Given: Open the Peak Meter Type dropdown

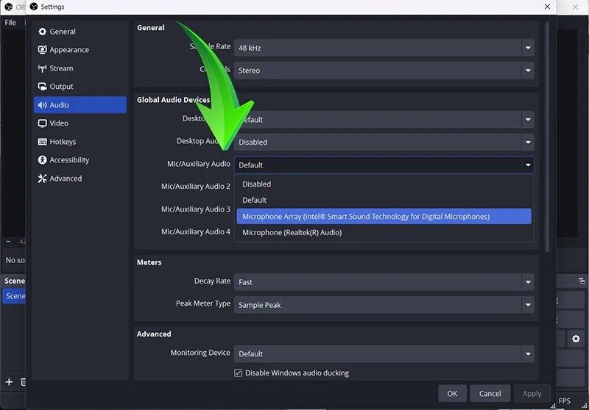Looking at the screenshot, I should (x=384, y=305).
